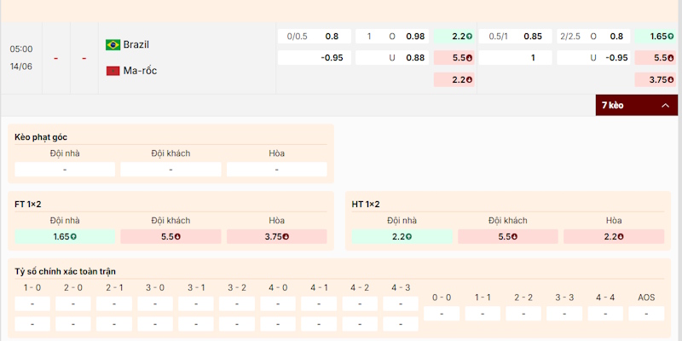Choose FT 1×2 Đội nhà odds 1.65

[65, 237]
